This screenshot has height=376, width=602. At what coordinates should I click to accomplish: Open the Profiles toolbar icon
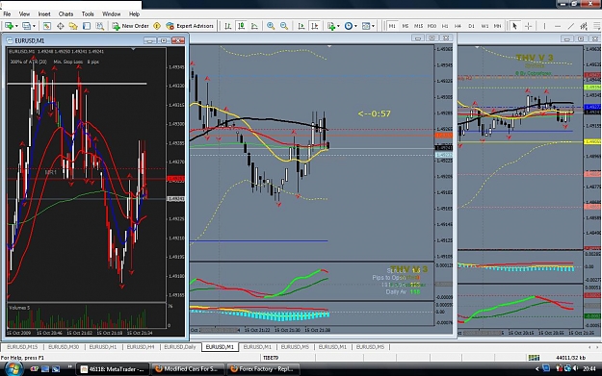(x=26, y=26)
